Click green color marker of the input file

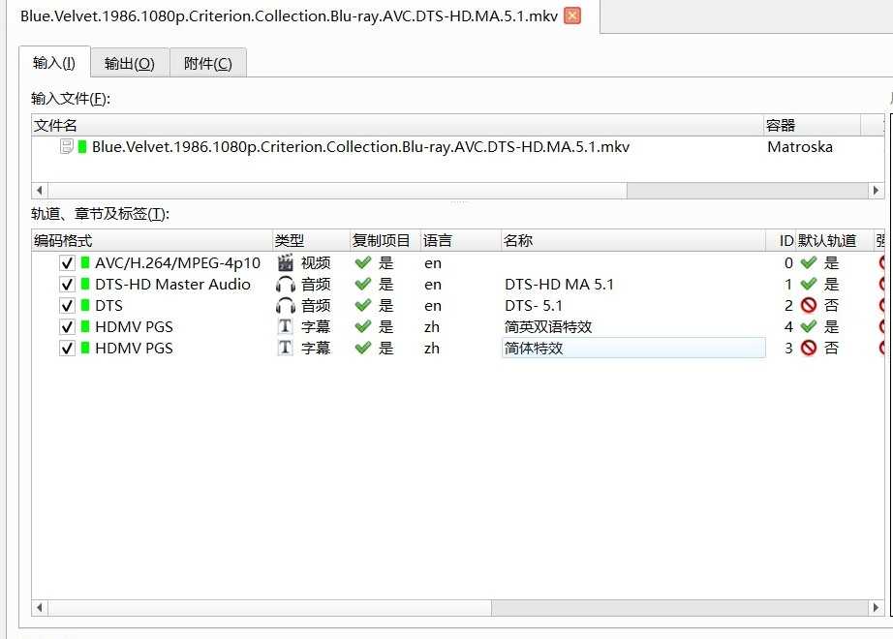click(82, 147)
